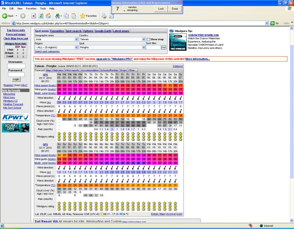Click the Print toolbar icon
294x229 pixels.
point(104,16)
